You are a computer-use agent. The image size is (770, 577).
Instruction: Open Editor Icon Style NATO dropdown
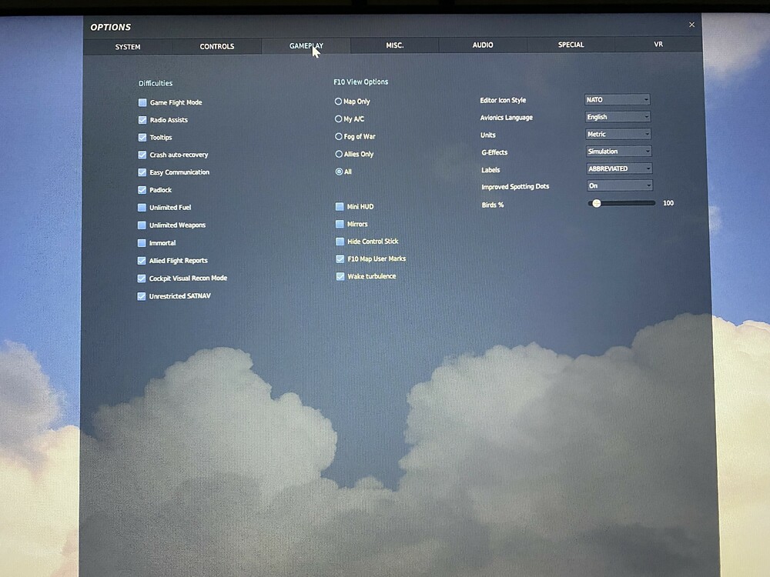tap(618, 99)
